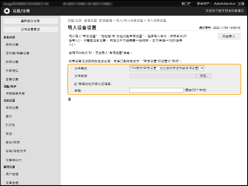Select 存储/存取文件 sidebar item
Screen dimensions: 248x186
point(16,151)
